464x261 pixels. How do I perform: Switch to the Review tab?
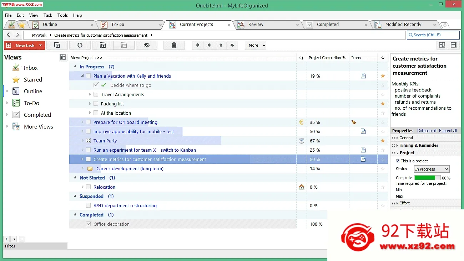(x=256, y=25)
